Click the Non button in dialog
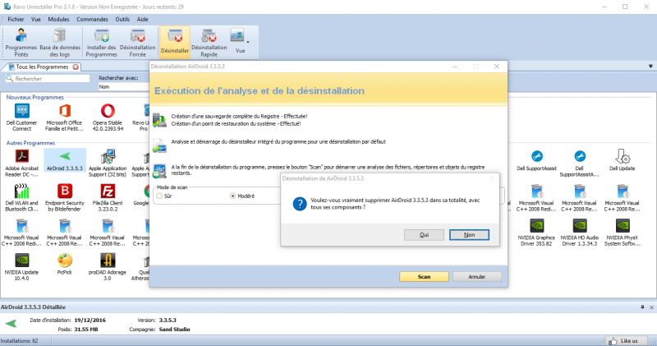657x346 pixels. [x=470, y=234]
